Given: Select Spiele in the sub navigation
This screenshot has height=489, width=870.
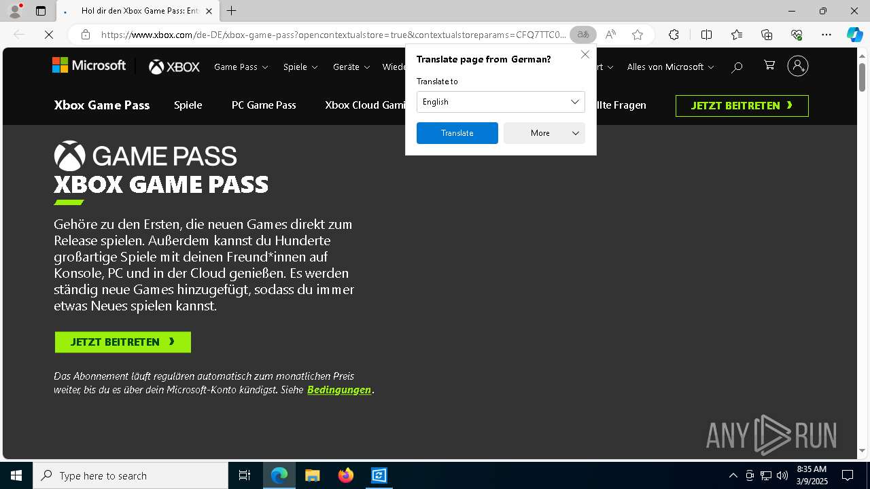Looking at the screenshot, I should click(188, 105).
